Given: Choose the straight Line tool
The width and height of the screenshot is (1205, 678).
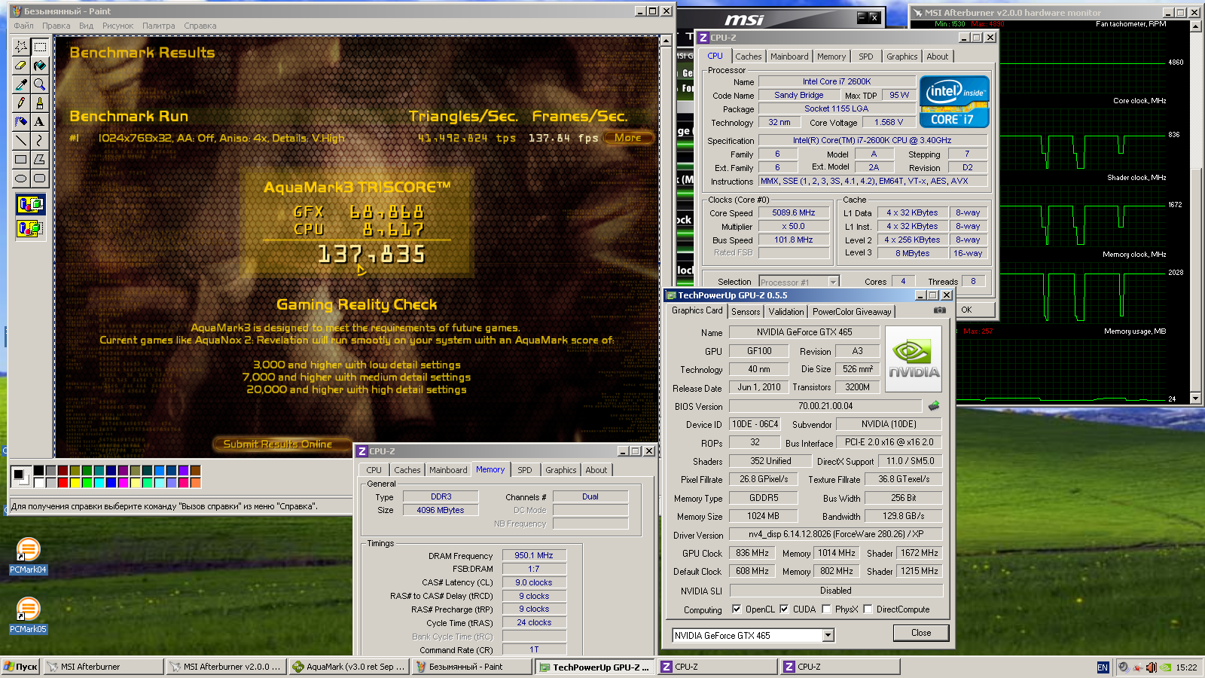Looking at the screenshot, I should (x=21, y=141).
